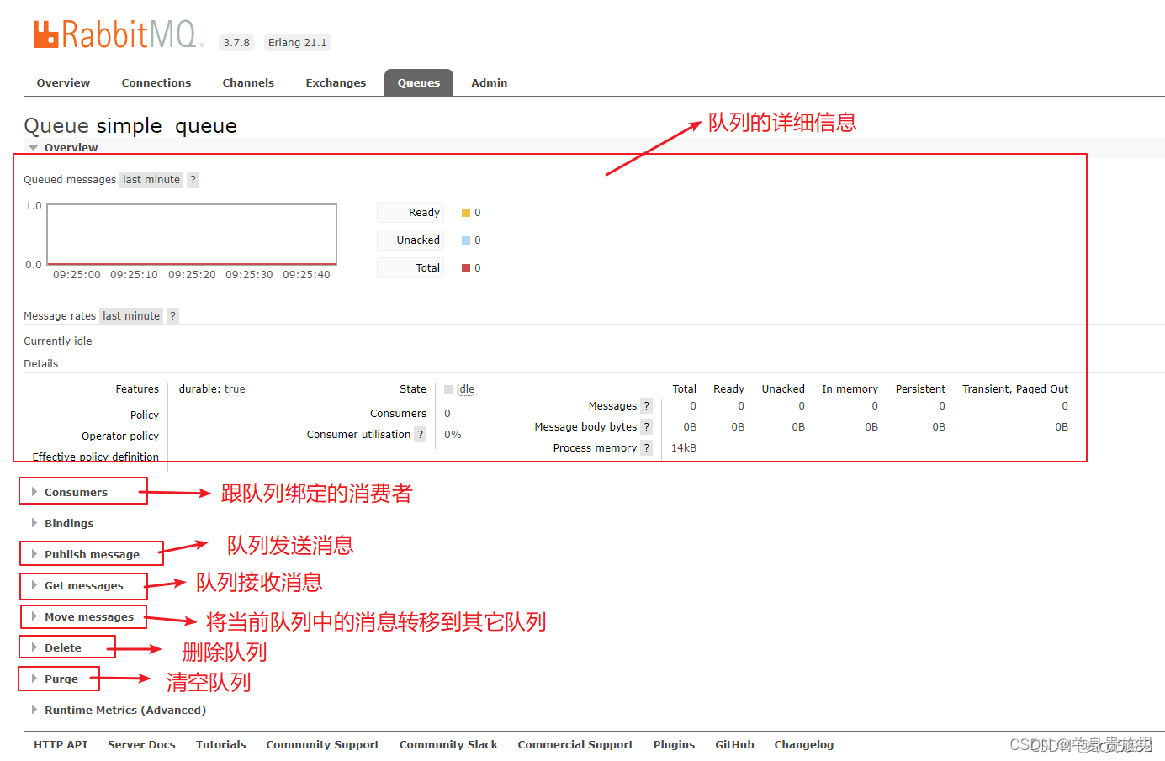Click the 'Operator policy' label
Screen dimensions: 1165x761
pos(120,436)
